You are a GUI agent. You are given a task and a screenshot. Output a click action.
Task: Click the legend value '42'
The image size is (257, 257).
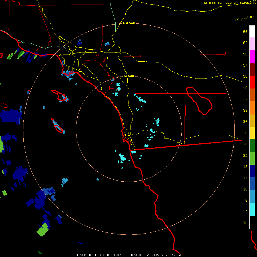pyautogui.click(x=245, y=99)
